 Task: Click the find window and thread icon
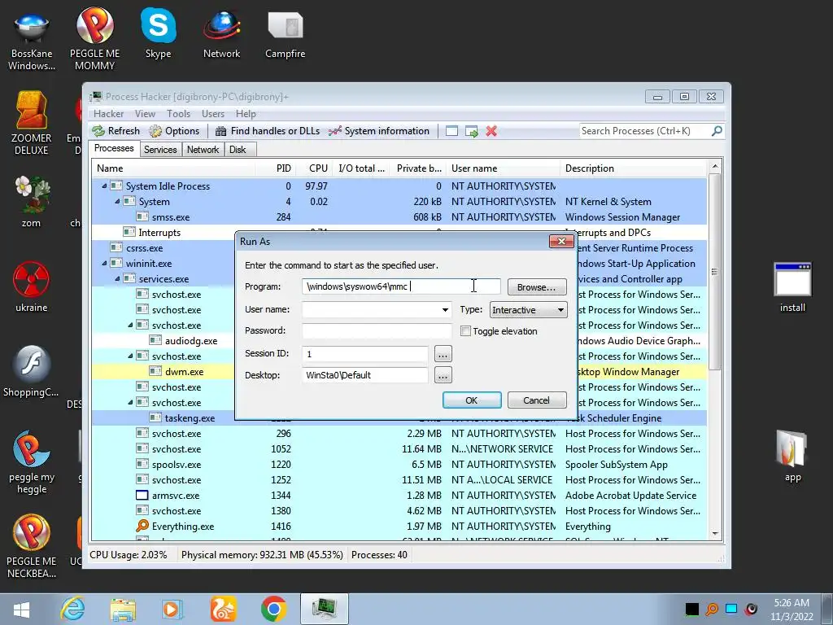pyautogui.click(x=472, y=131)
